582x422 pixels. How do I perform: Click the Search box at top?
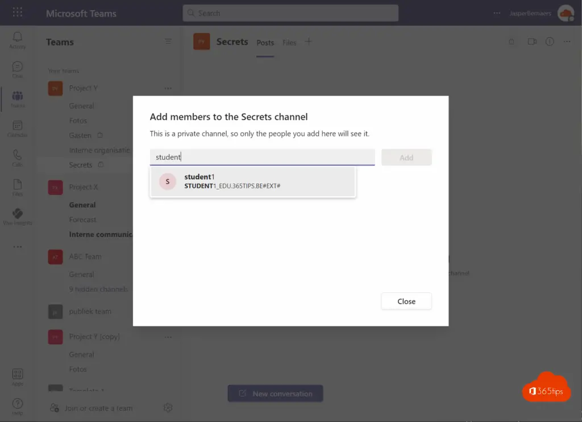tap(290, 13)
